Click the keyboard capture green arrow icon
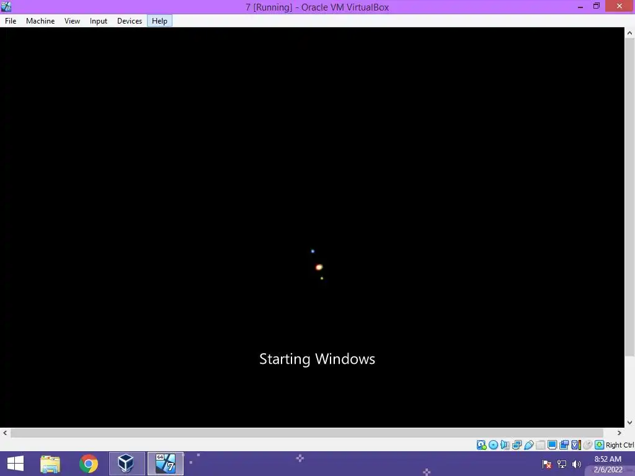This screenshot has height=476, width=635. [x=600, y=445]
